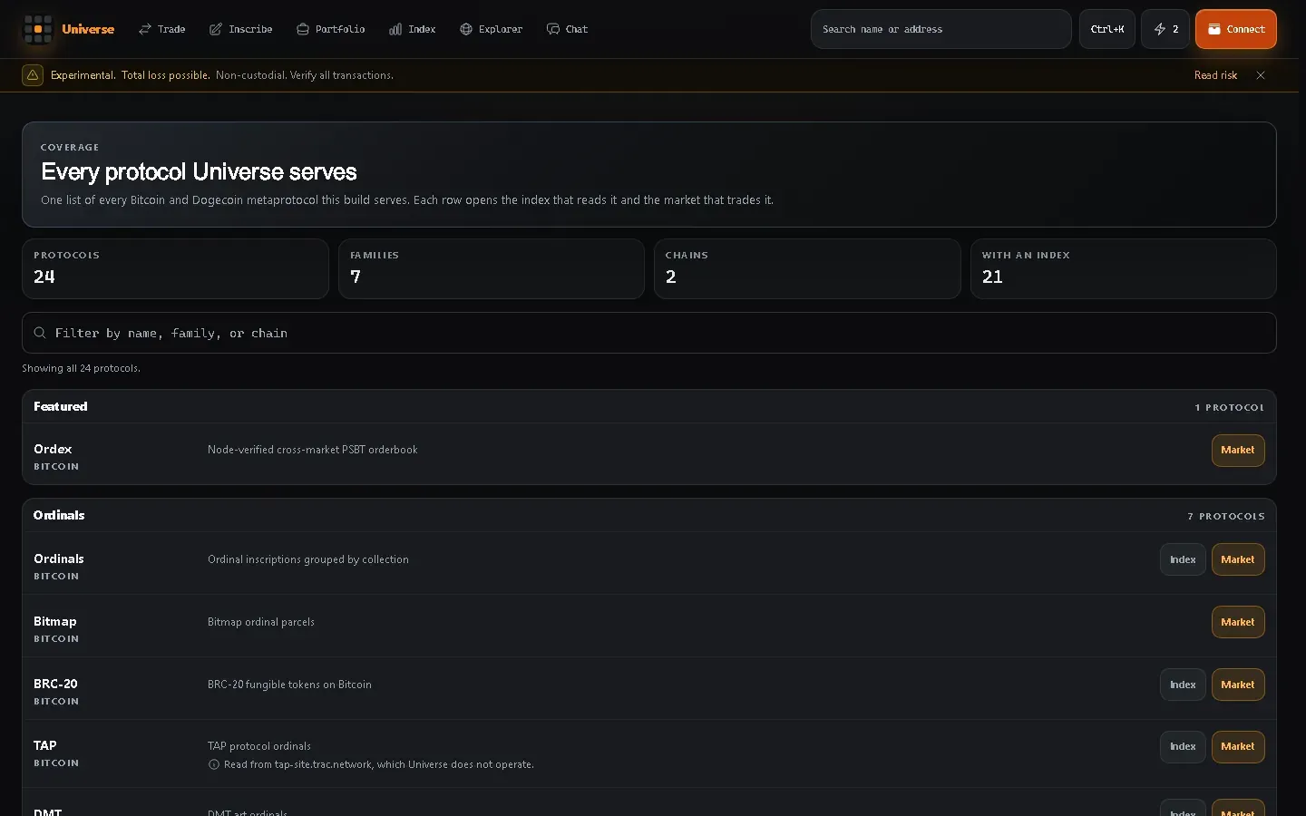Select the TAP protocol name
The image size is (1306, 816).
tap(45, 745)
